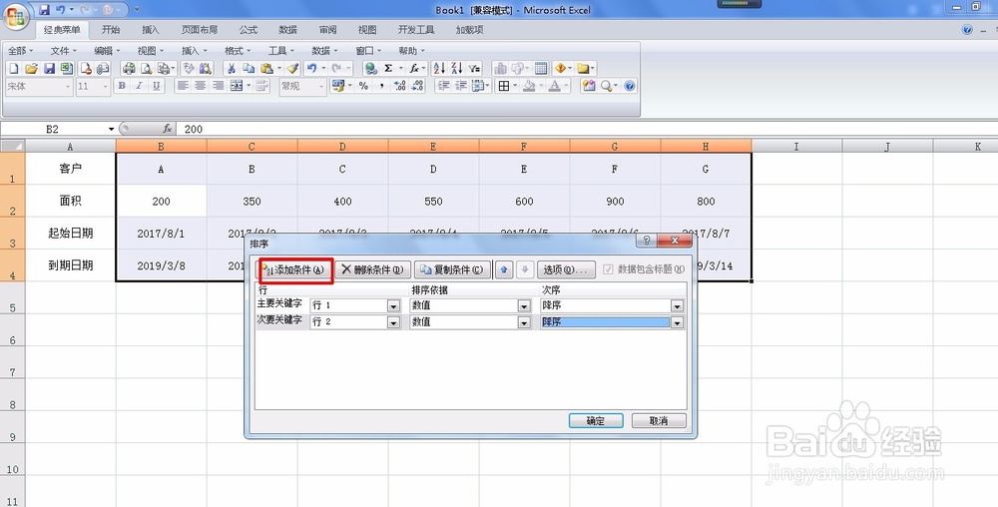Screen dimensions: 998x507
Task: Open the 行 2 secondary key dropdown
Action: point(393,322)
